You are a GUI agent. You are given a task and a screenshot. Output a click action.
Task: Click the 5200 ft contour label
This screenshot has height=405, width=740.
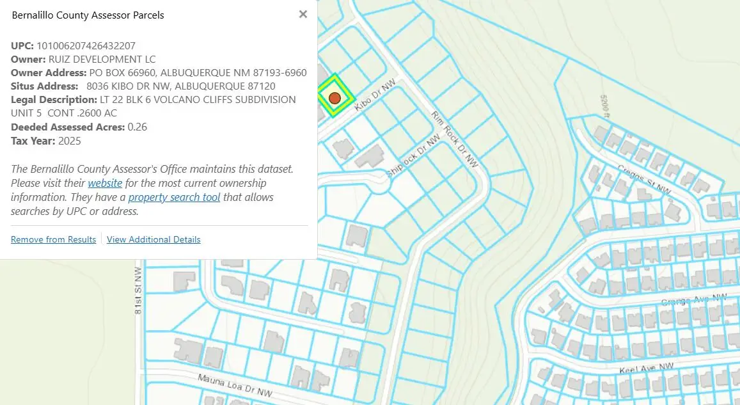604,106
